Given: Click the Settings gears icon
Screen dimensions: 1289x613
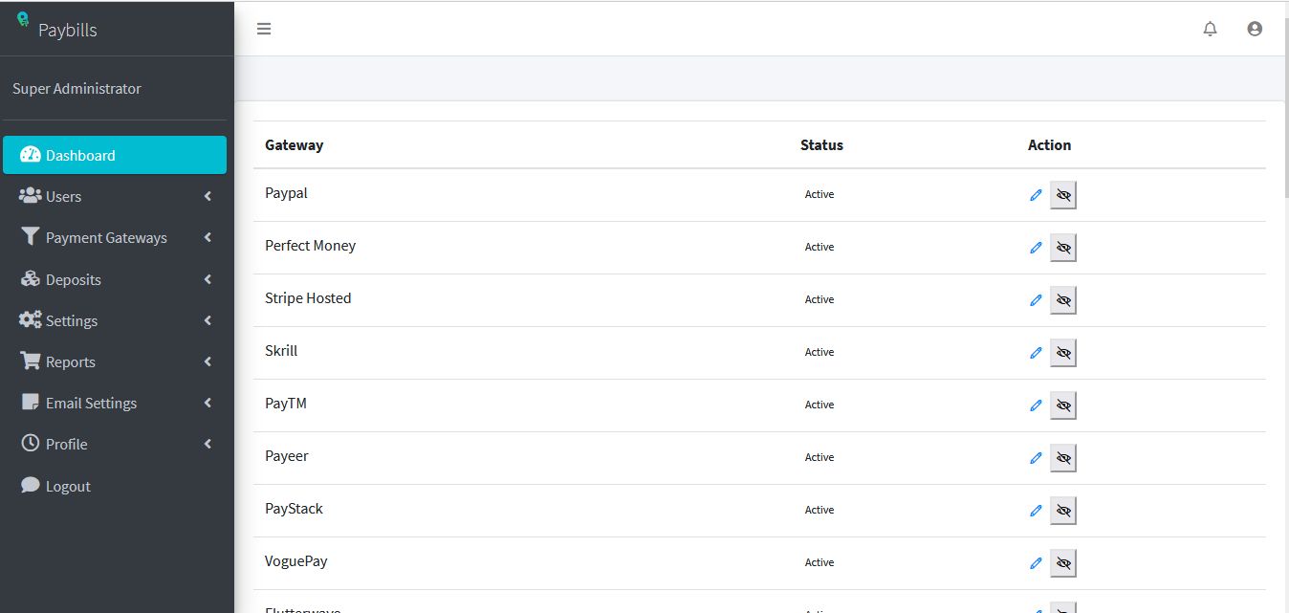Looking at the screenshot, I should pyautogui.click(x=30, y=320).
